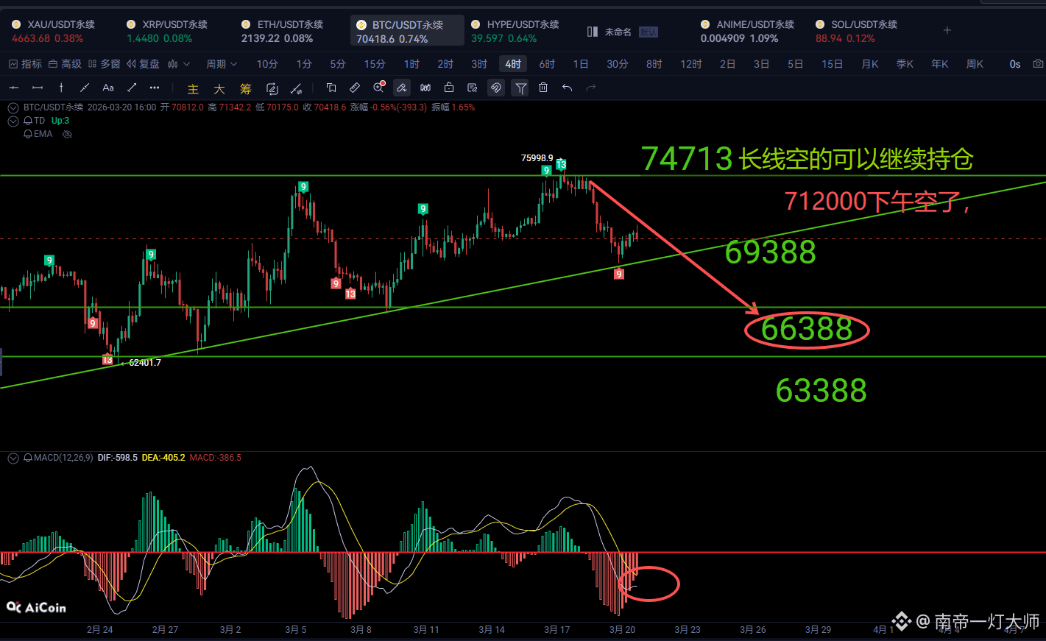This screenshot has height=641, width=1046.
Task: Open the 周期 period dropdown
Action: (x=222, y=64)
